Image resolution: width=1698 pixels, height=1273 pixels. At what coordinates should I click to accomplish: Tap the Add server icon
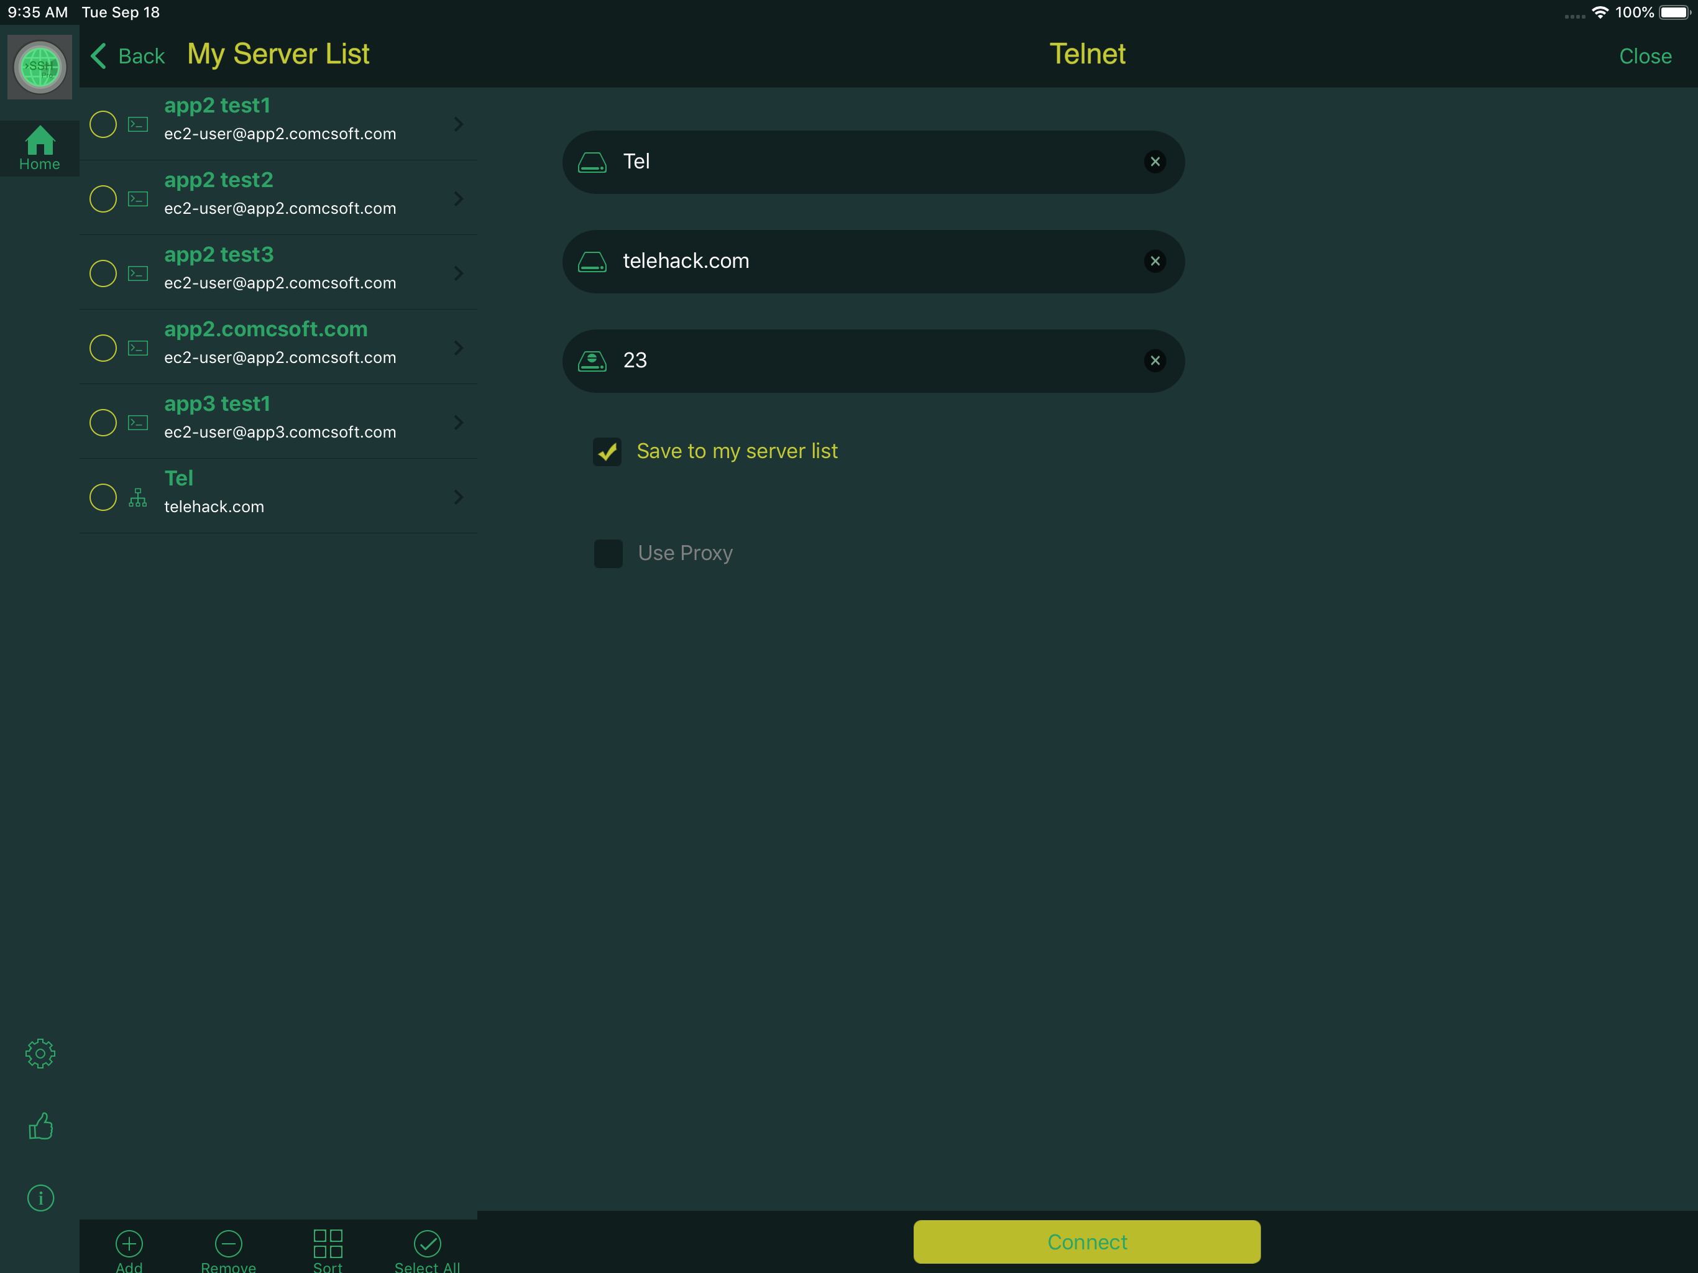pos(129,1244)
